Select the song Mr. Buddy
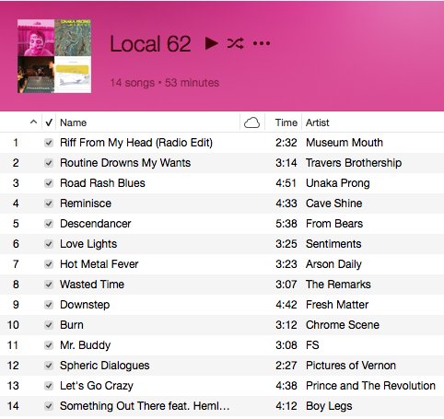Viewport: 444px width, 419px height. pyautogui.click(x=85, y=345)
